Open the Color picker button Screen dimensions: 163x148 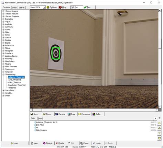pos(98,114)
